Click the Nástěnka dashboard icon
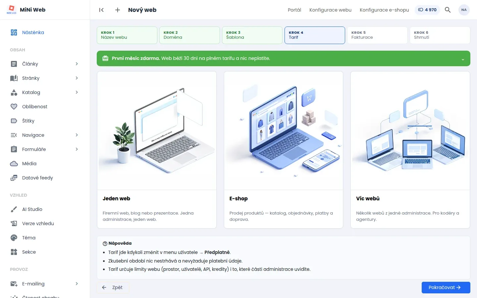477x298 pixels. (14, 32)
